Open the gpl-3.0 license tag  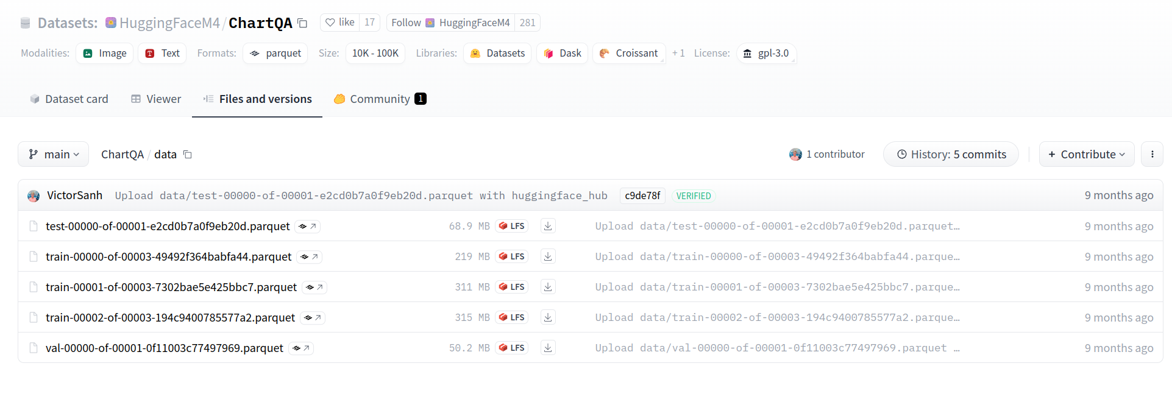(x=767, y=53)
